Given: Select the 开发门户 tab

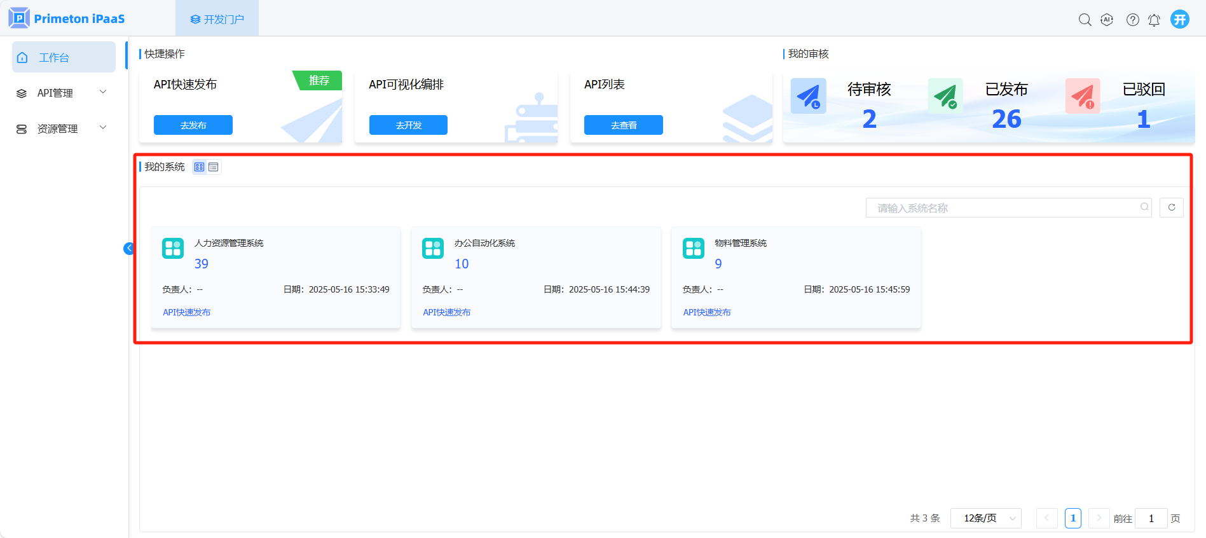Looking at the screenshot, I should click(217, 19).
